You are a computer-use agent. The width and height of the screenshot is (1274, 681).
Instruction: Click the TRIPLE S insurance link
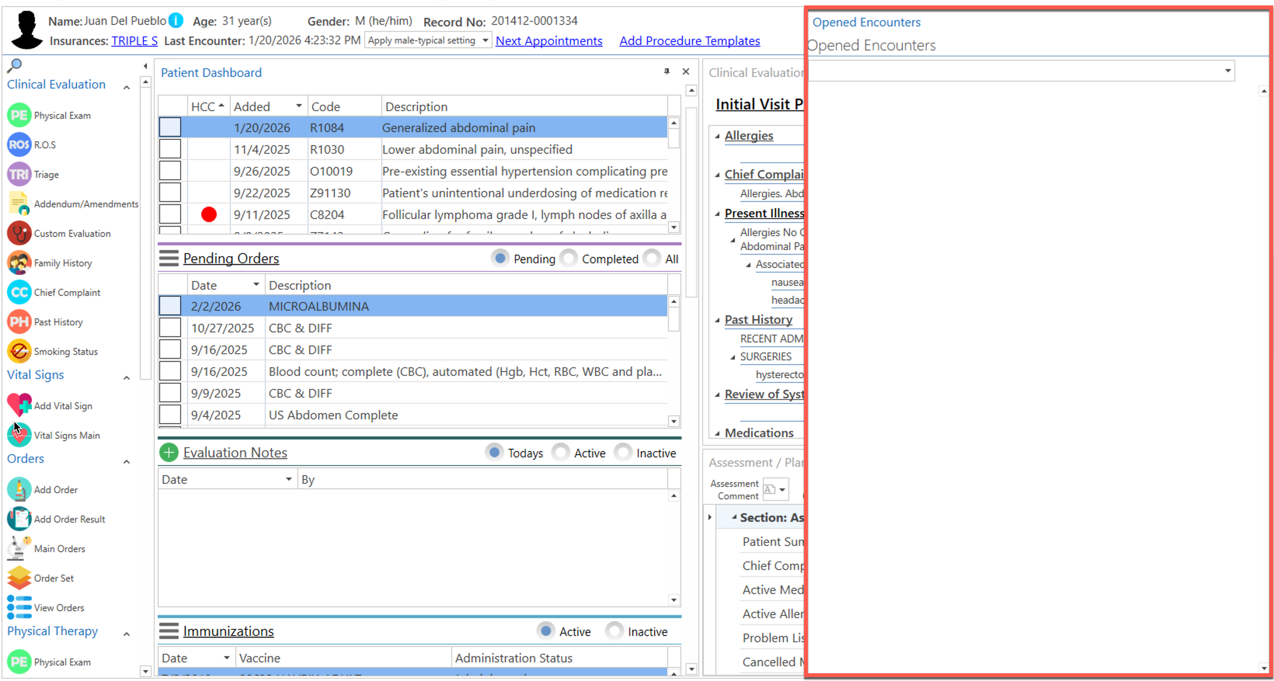coord(134,40)
